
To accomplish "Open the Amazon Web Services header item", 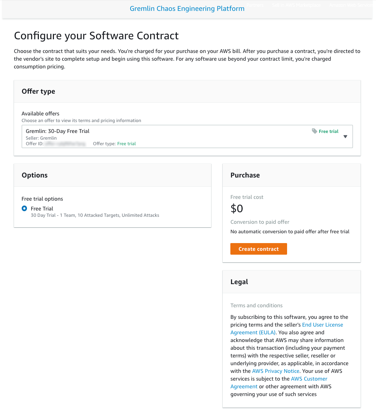I will click(x=351, y=5).
